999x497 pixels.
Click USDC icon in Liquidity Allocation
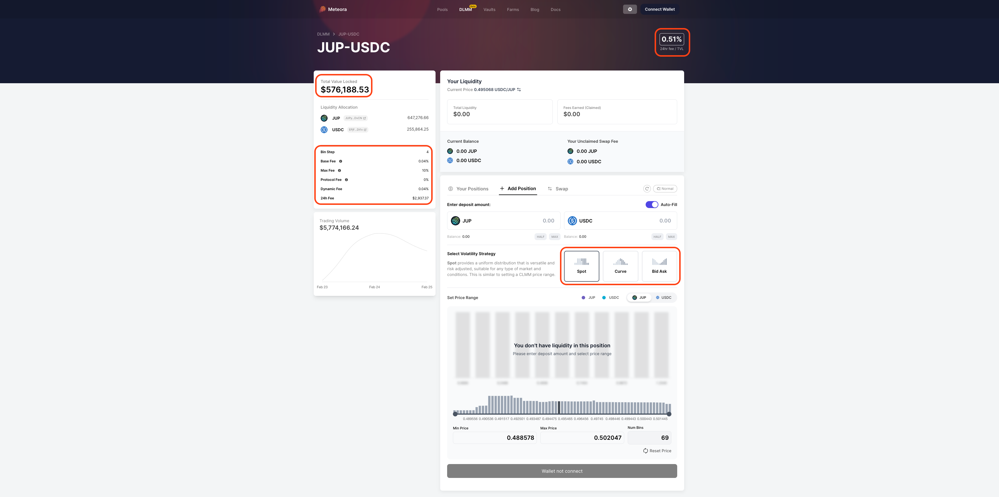(324, 130)
